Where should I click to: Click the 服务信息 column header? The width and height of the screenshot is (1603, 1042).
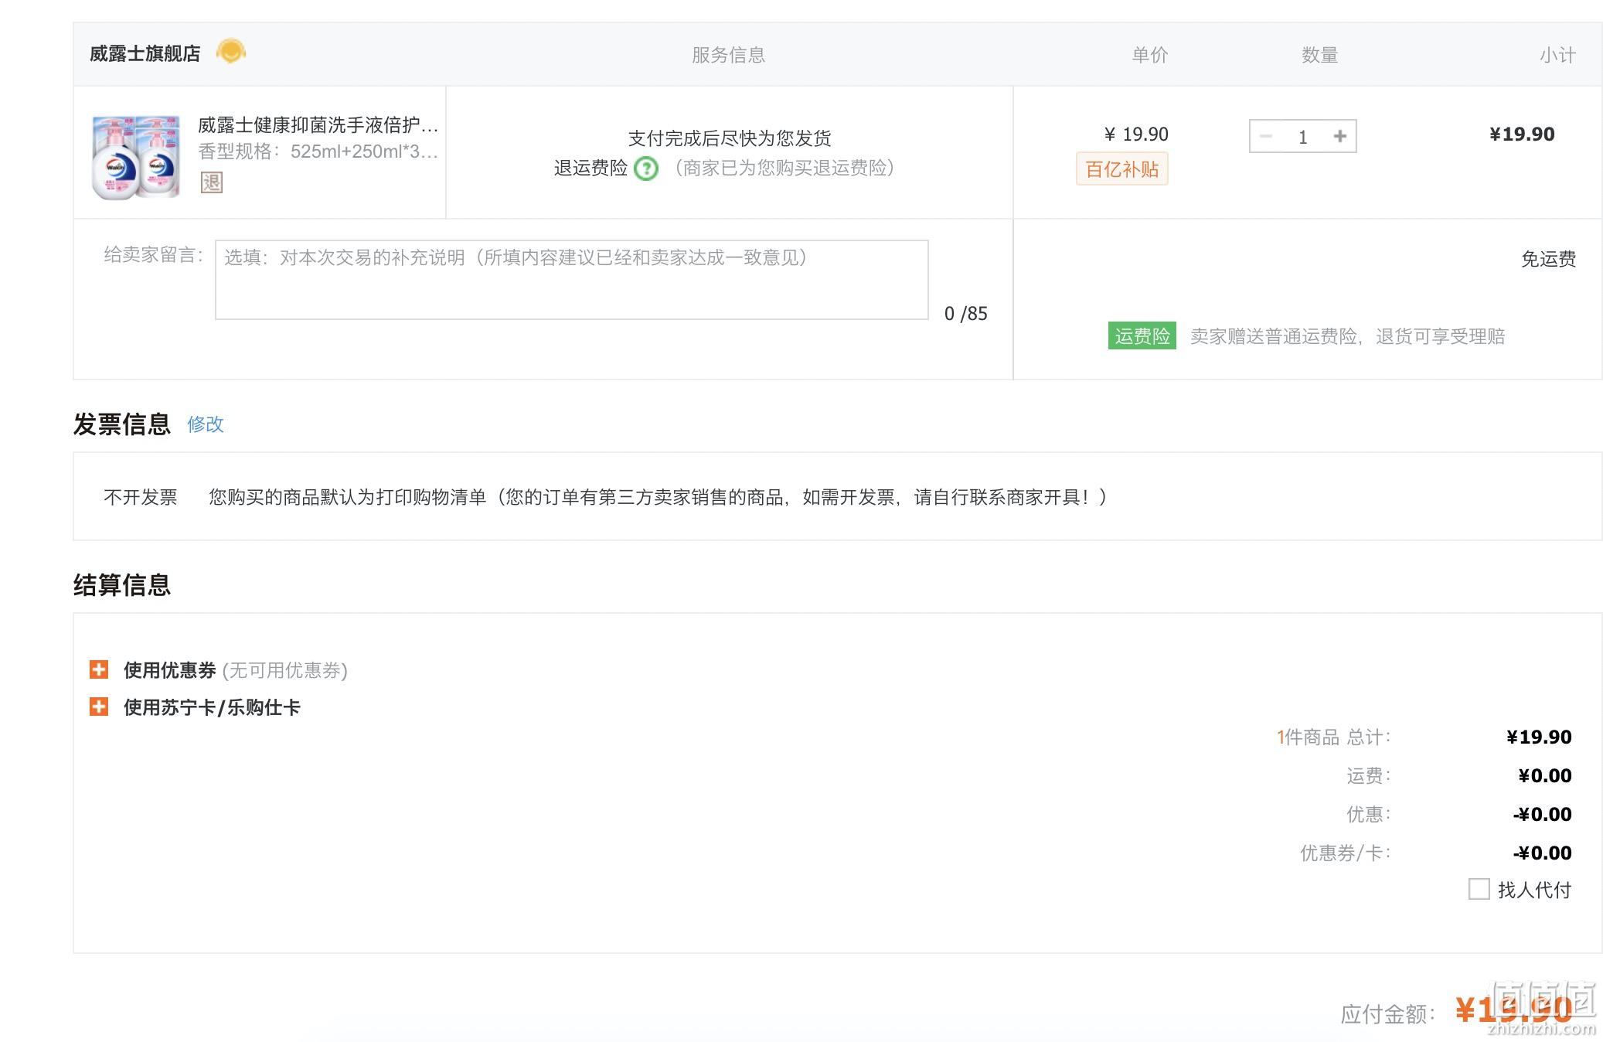[x=728, y=55]
